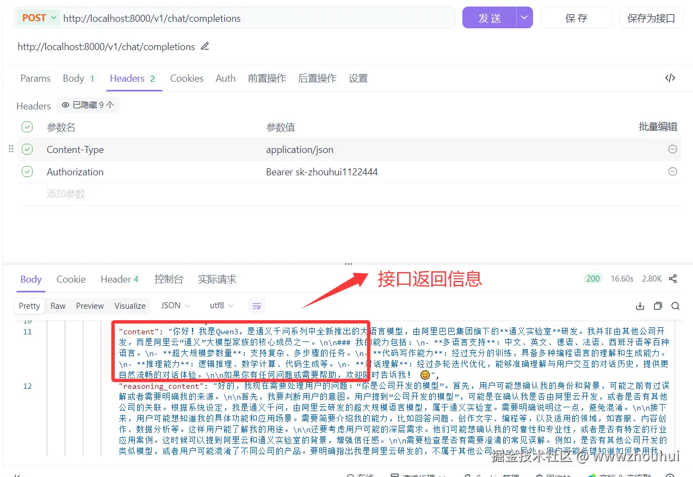Open the 后置操作 tab
This screenshot has height=477, width=693.
click(x=317, y=78)
